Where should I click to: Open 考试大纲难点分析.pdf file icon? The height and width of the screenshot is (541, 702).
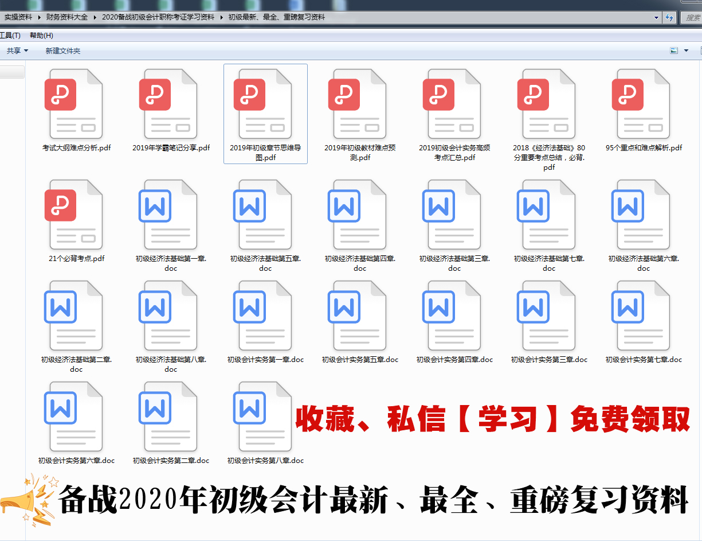coord(74,103)
